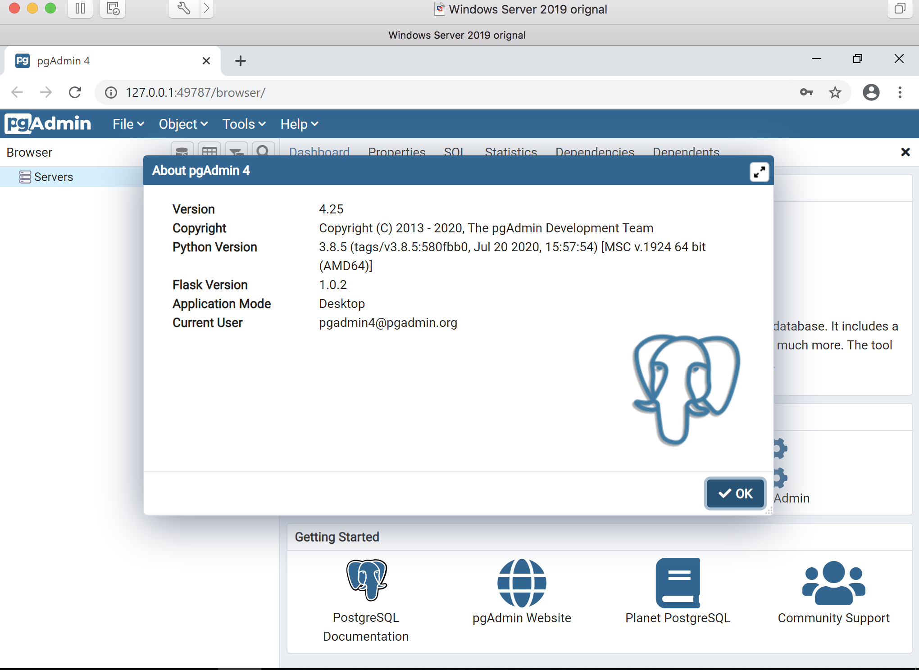Open the pgAdmin Website globe icon

tap(522, 583)
